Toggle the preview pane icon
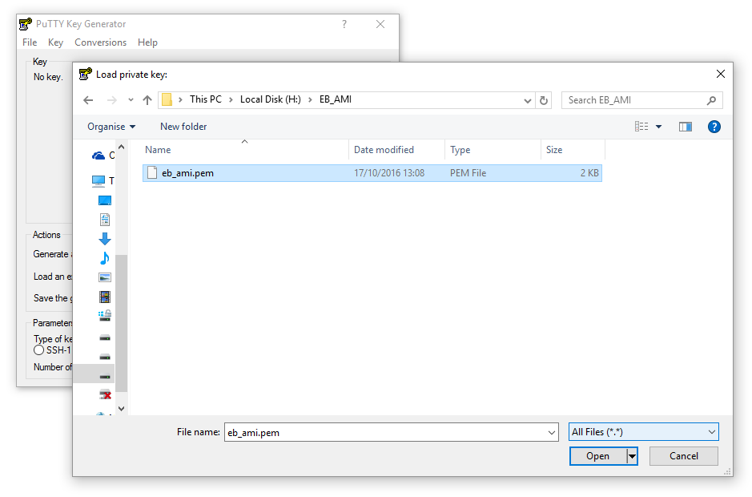Screen dimensions: 752x497 tap(686, 127)
